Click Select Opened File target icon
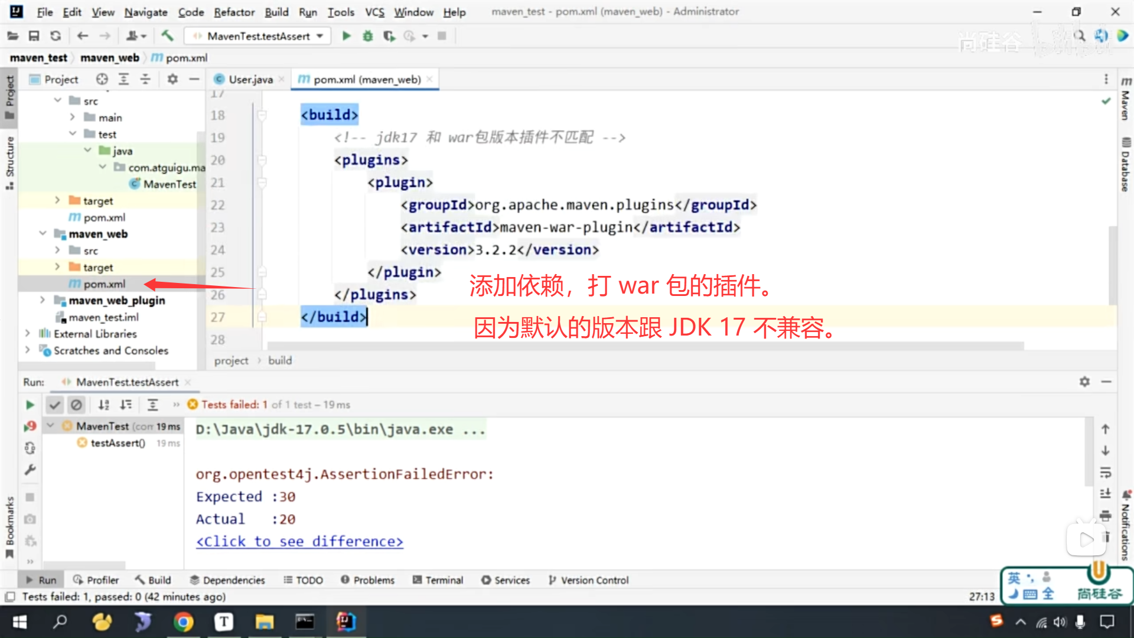This screenshot has width=1134, height=638. (x=102, y=79)
